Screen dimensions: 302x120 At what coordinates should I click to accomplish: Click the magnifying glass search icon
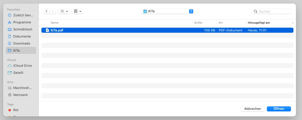256,11
